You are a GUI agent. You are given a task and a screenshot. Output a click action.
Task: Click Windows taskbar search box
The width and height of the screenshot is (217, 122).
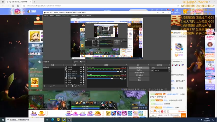click(25, 120)
